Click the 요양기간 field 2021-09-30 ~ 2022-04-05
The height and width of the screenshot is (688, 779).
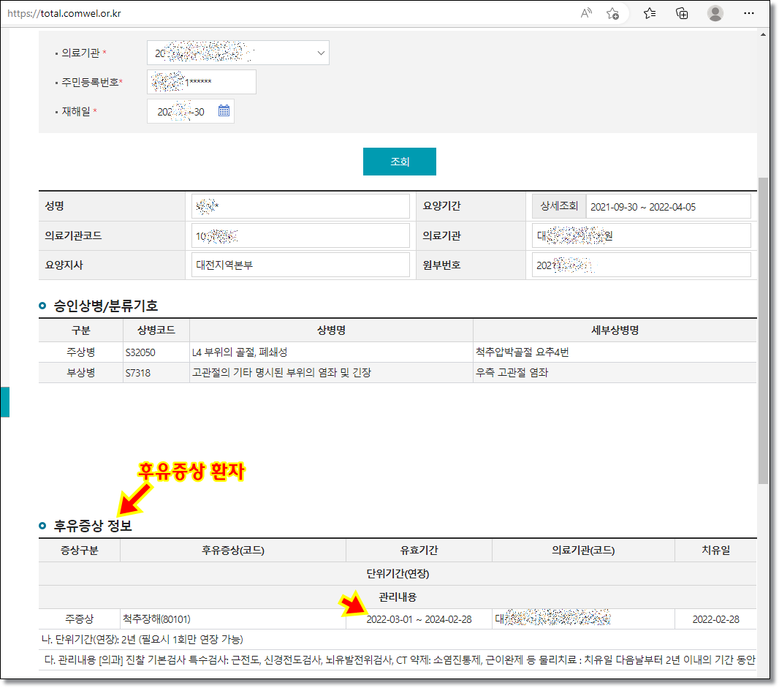click(668, 206)
